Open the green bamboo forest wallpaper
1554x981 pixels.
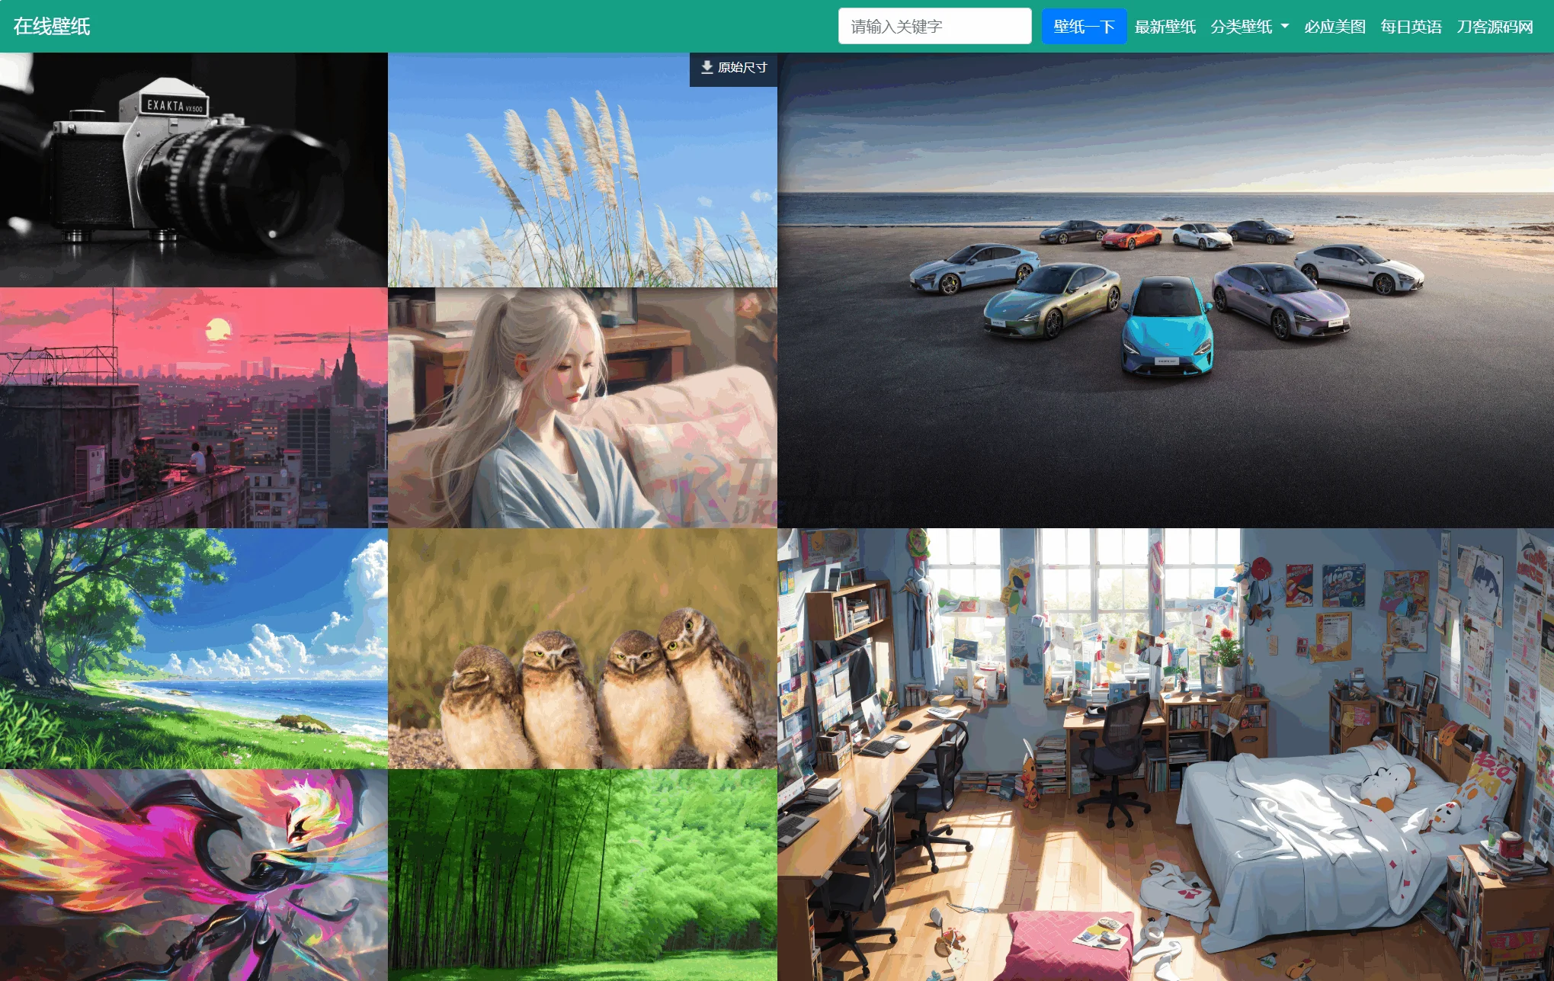point(582,875)
